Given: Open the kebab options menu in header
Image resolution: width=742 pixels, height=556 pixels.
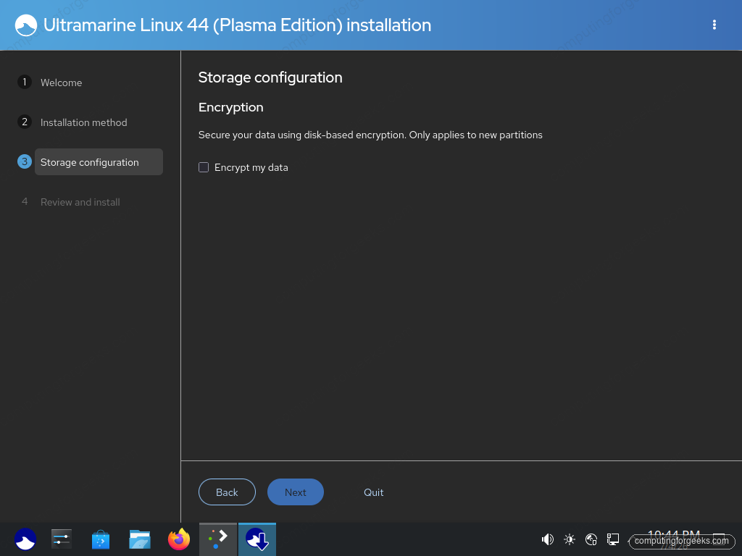Looking at the screenshot, I should tap(714, 25).
